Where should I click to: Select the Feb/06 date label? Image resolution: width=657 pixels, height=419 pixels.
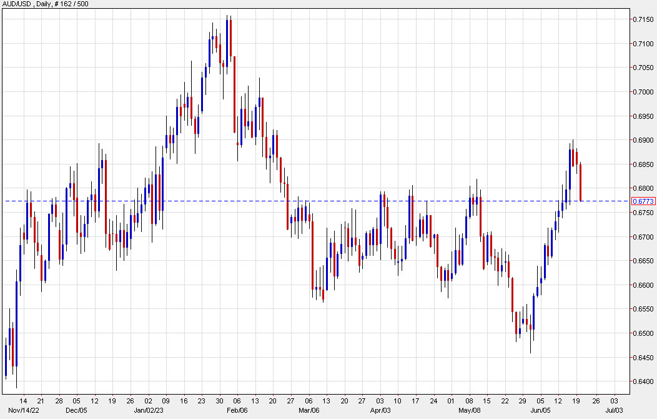pos(236,411)
